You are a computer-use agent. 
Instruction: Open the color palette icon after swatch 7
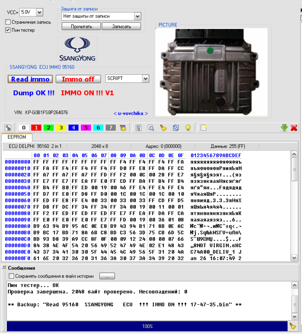coord(123,128)
